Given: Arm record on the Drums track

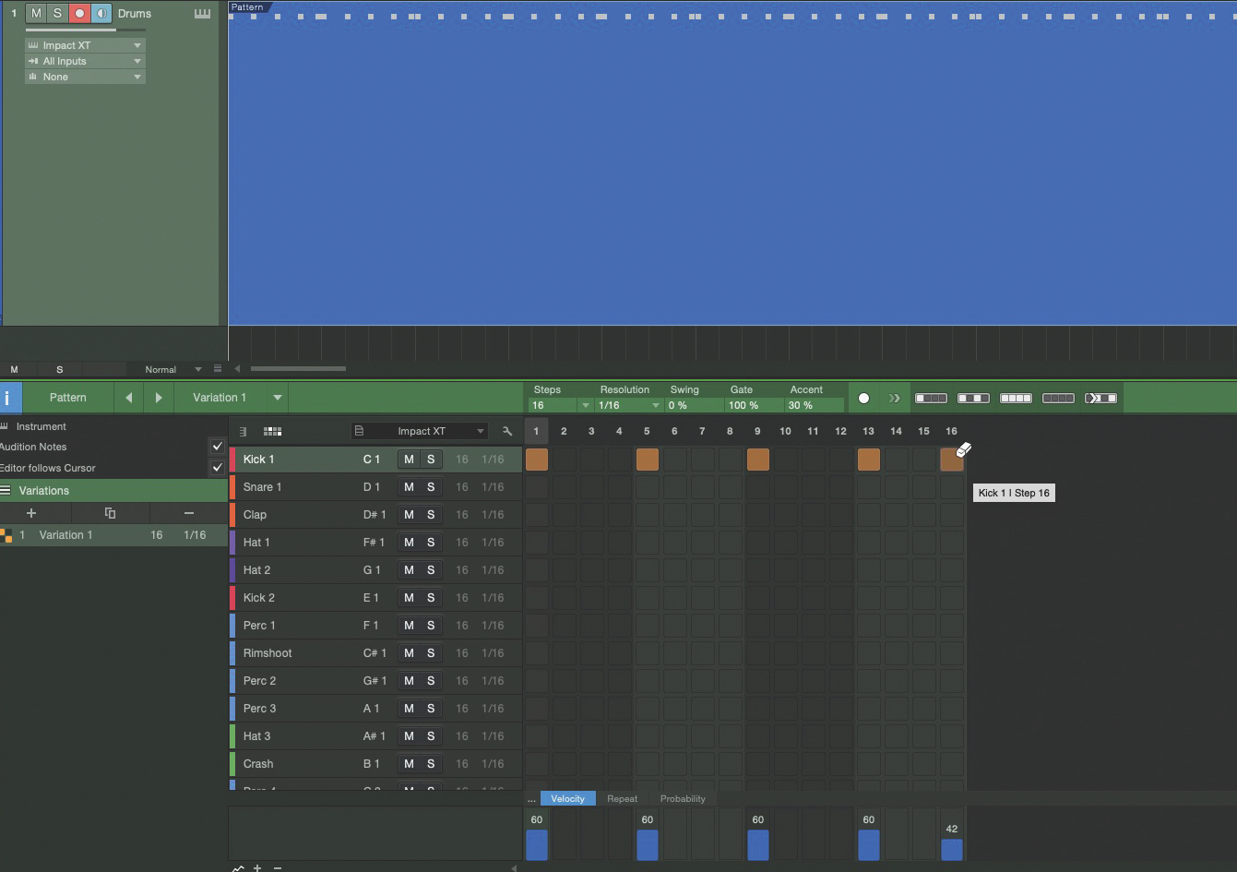Looking at the screenshot, I should 79,14.
